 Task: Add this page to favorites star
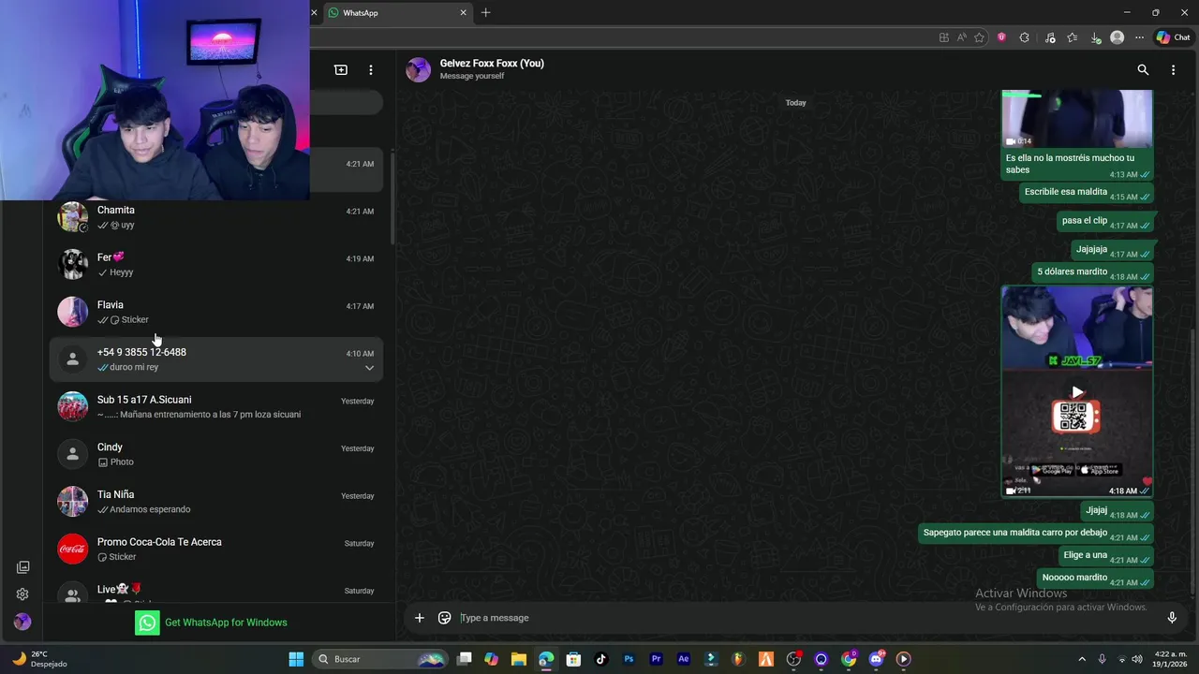980,37
